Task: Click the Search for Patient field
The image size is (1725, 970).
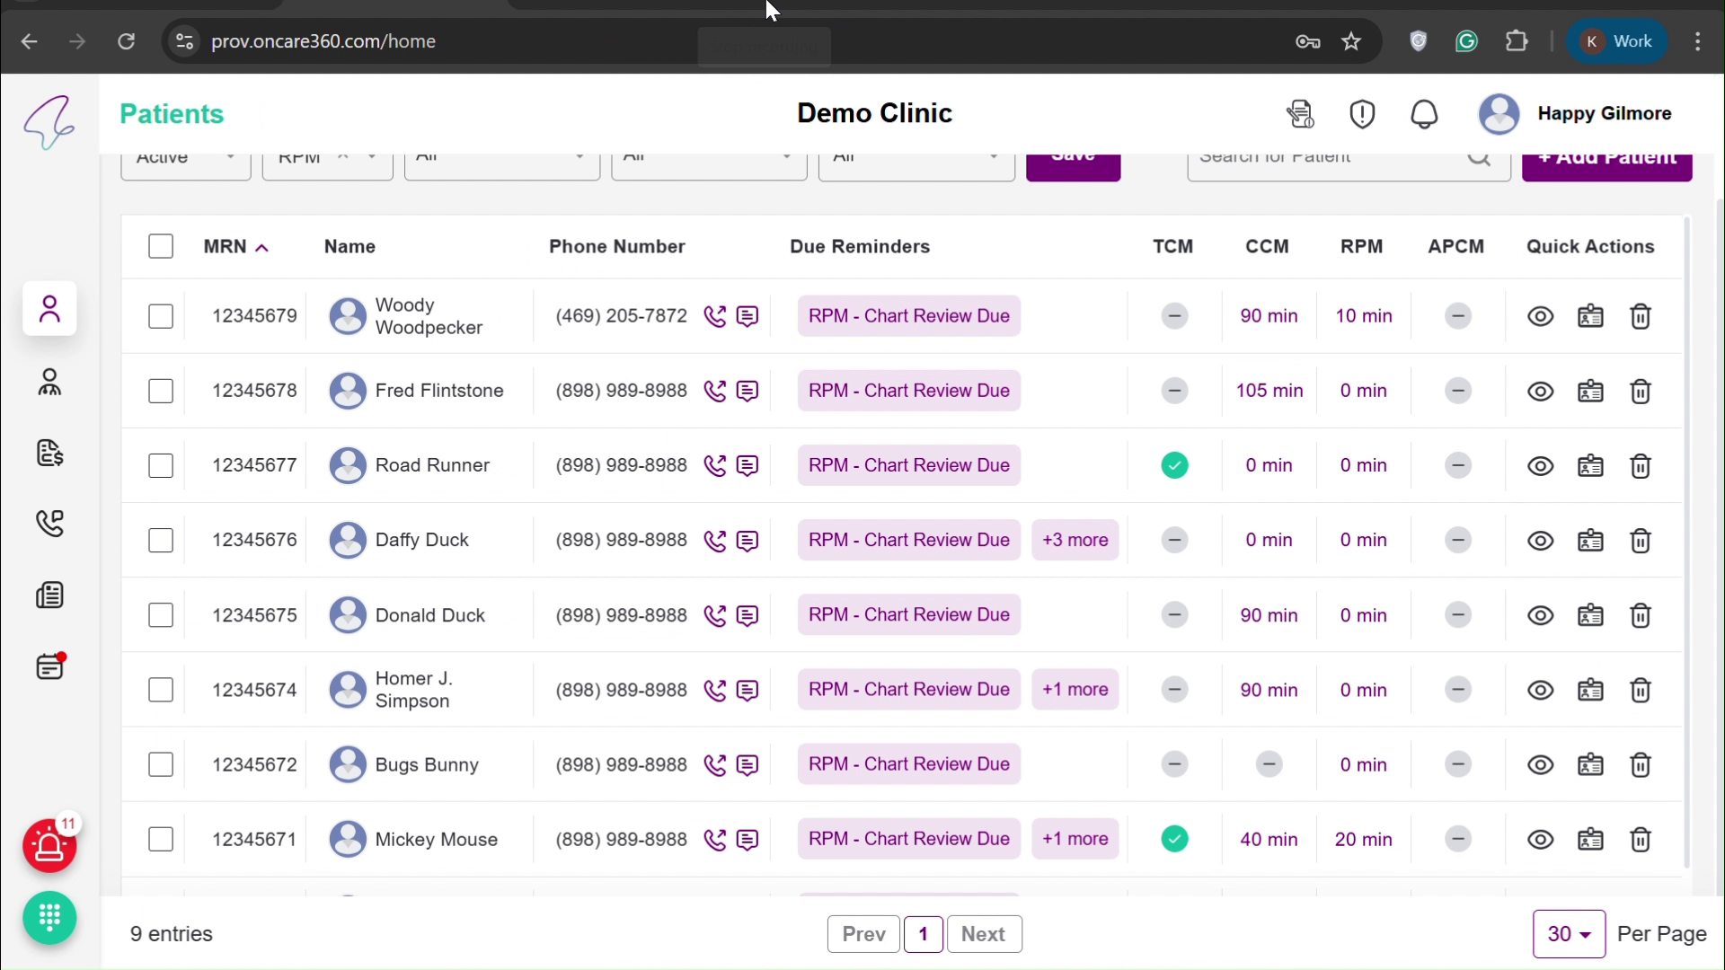Action: (1321, 162)
